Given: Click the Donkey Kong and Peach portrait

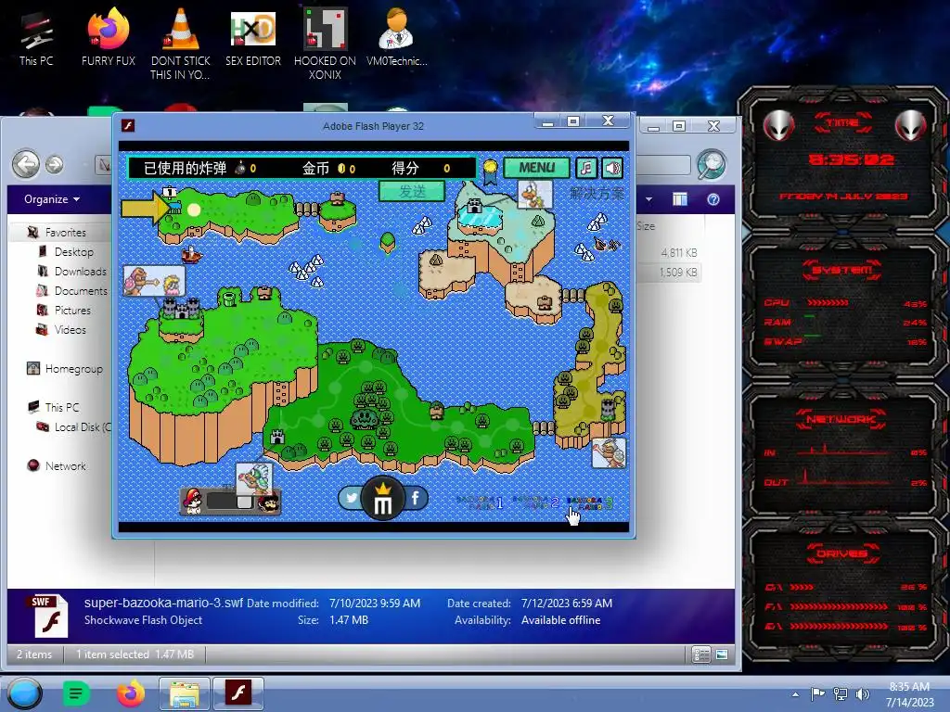Looking at the screenshot, I should tap(154, 281).
